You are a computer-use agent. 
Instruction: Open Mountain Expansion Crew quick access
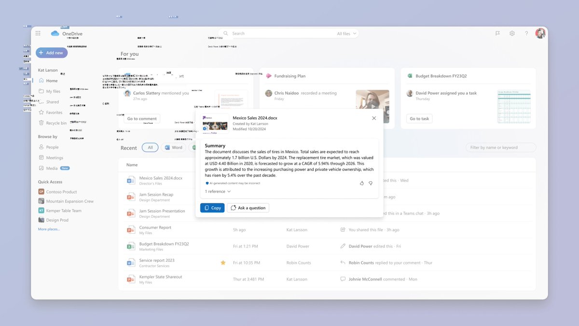point(70,201)
